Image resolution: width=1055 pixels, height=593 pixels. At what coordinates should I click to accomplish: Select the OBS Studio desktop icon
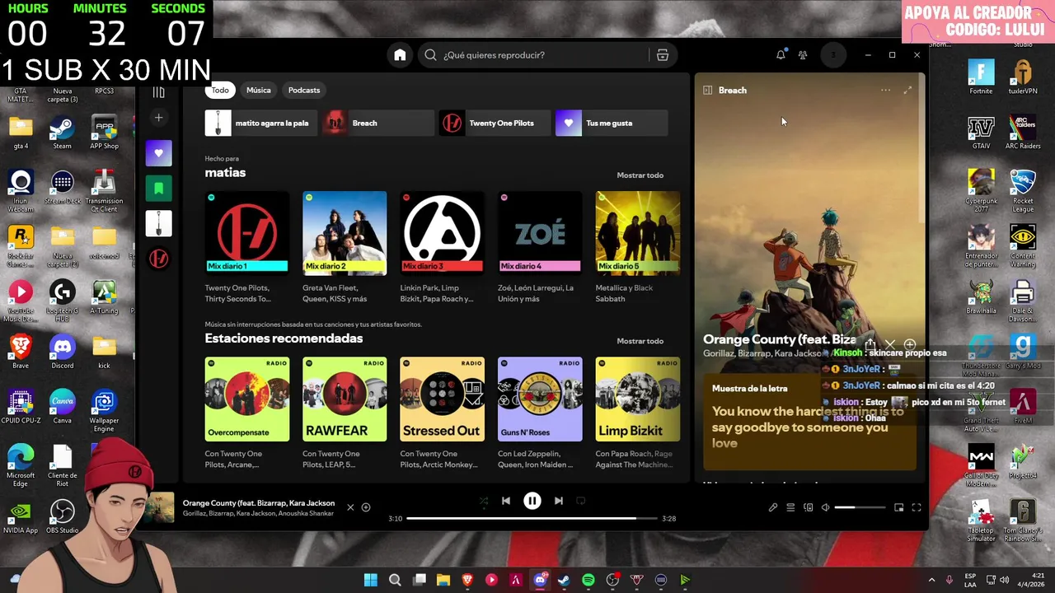63,516
